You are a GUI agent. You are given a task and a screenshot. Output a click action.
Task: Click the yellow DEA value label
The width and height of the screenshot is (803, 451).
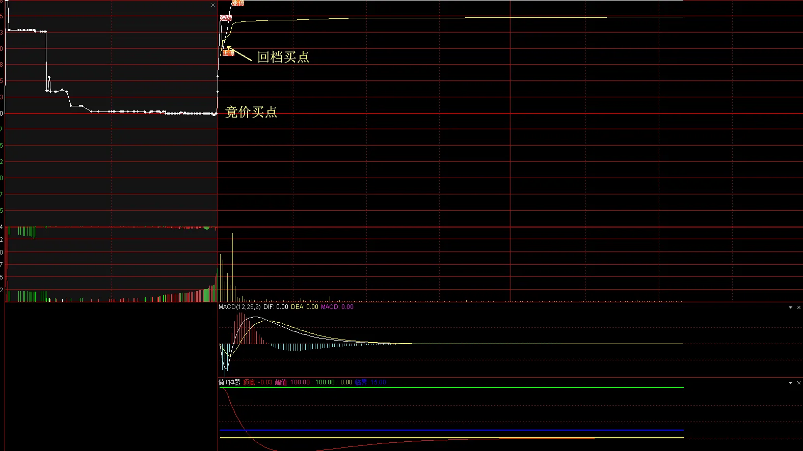point(304,307)
